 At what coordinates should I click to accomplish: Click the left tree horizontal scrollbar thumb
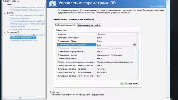coord(20,98)
